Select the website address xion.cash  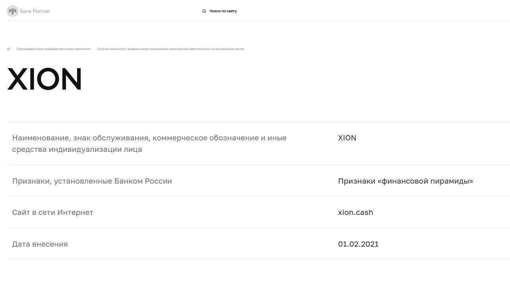coord(355,212)
